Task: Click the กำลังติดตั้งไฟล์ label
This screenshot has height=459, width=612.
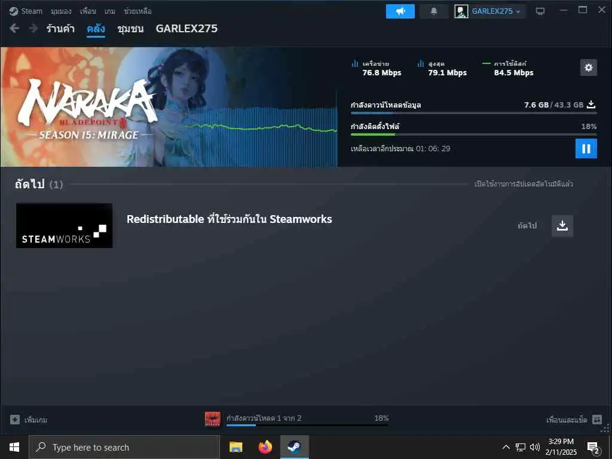Action: [x=375, y=127]
